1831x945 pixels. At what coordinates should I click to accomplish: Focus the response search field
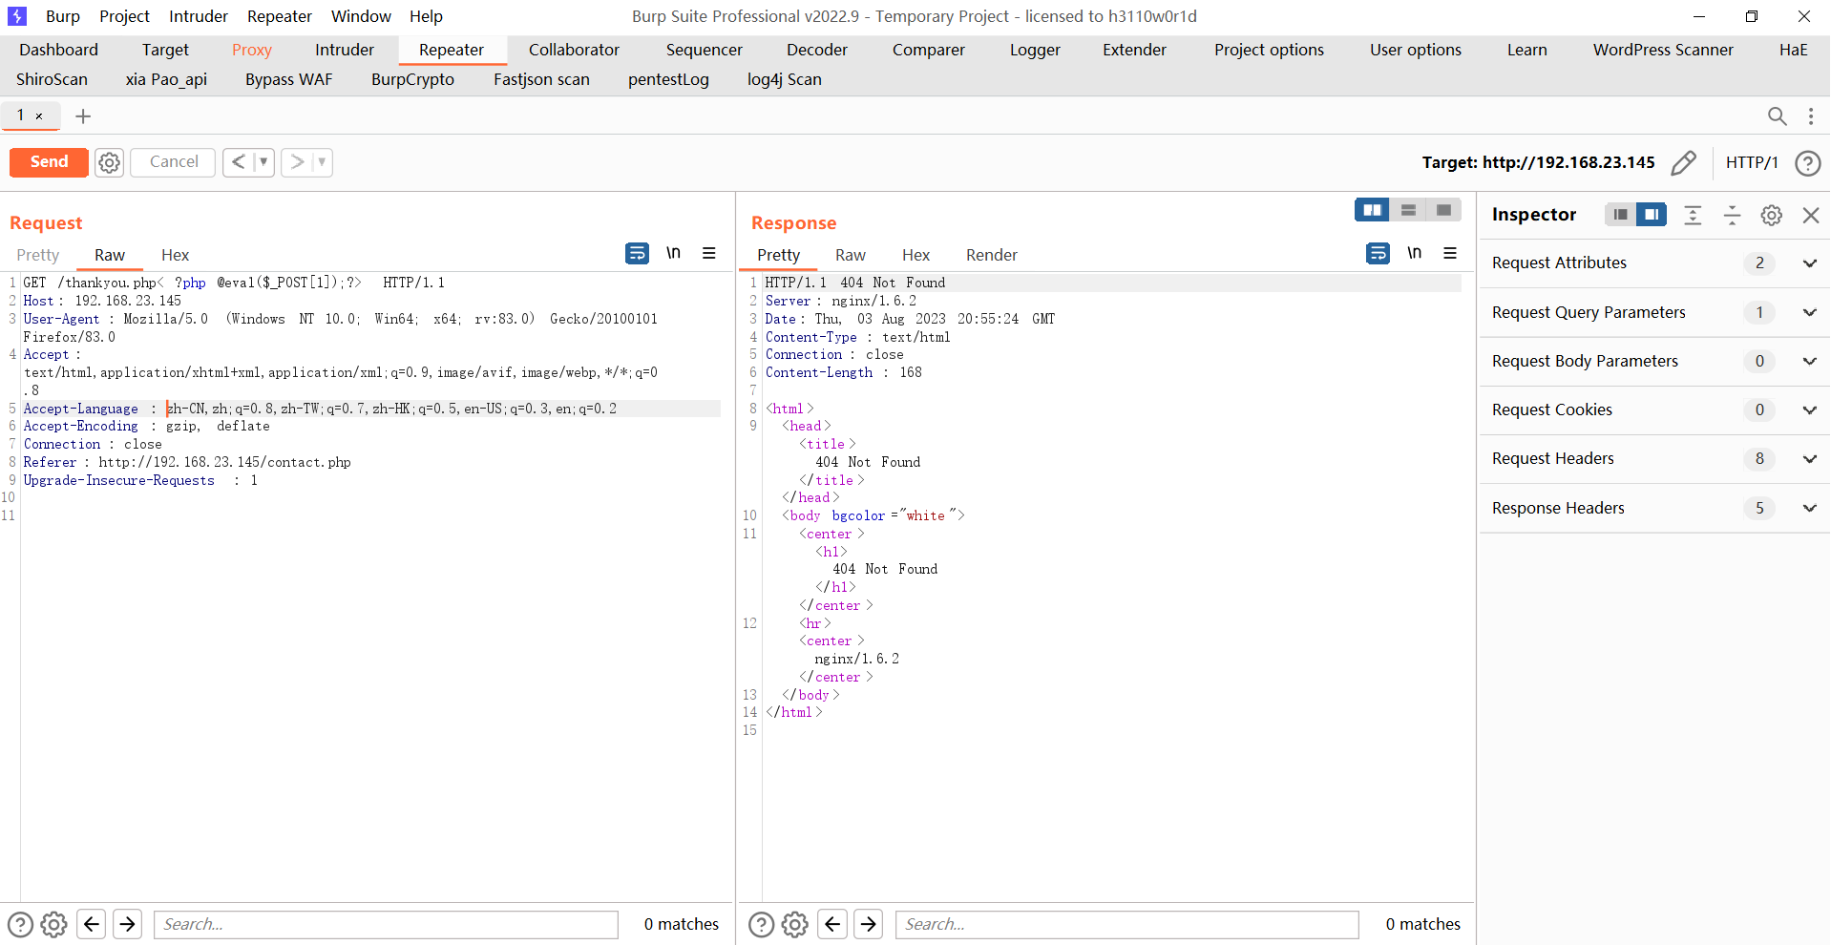[x=1126, y=924]
